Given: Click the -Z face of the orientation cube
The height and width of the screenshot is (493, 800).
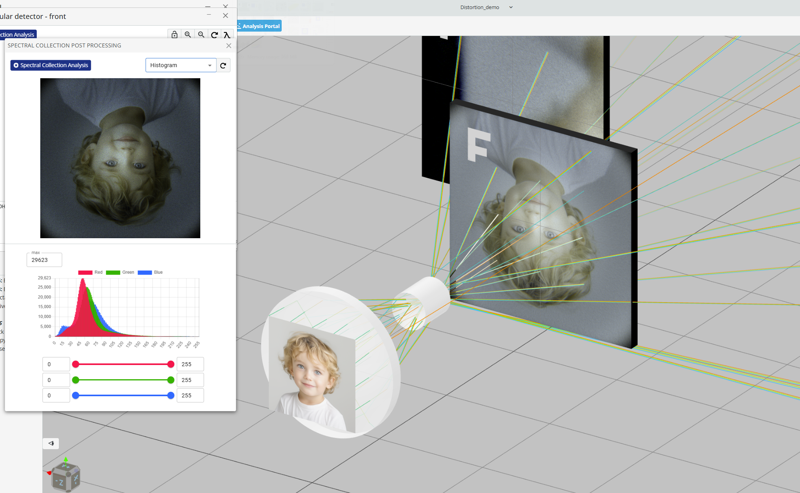Looking at the screenshot, I should tap(59, 482).
